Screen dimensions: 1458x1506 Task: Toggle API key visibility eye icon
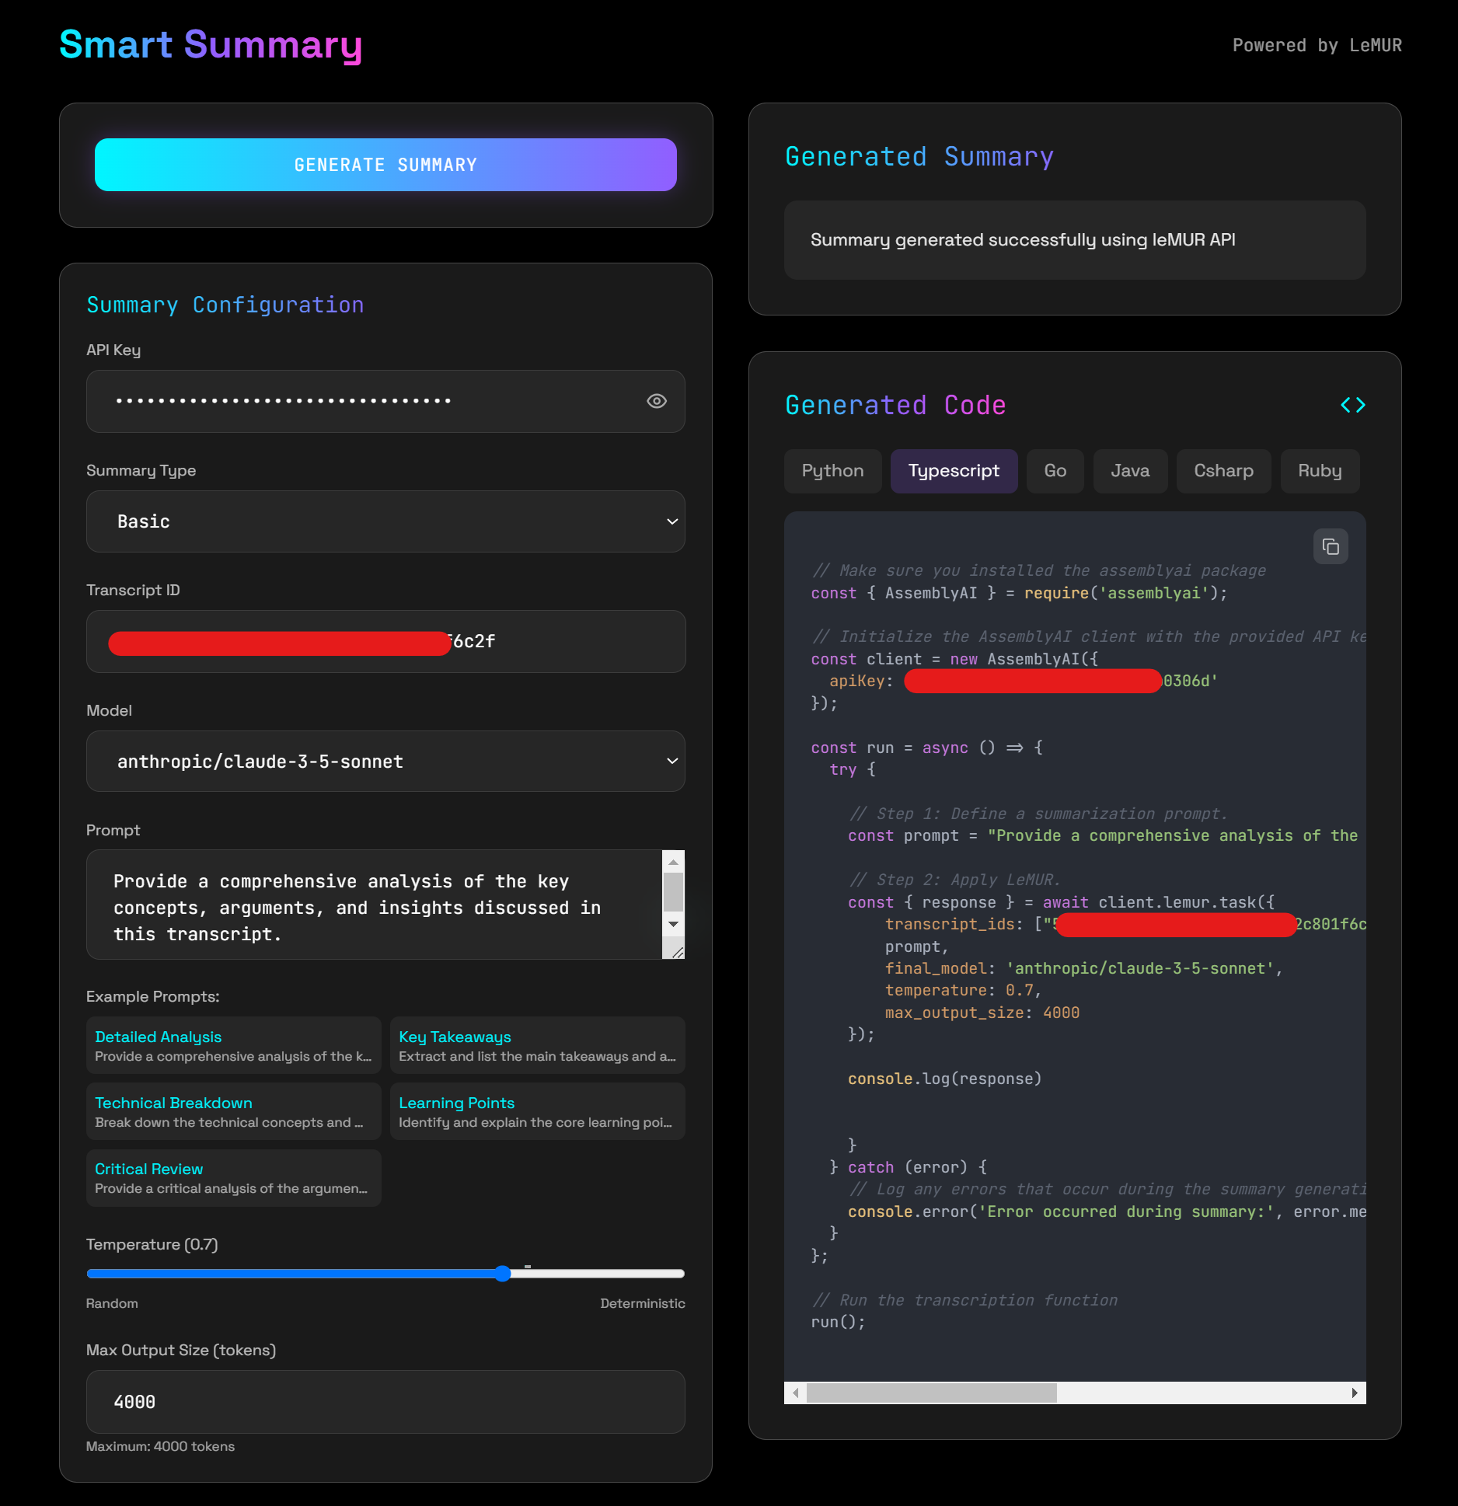[657, 401]
